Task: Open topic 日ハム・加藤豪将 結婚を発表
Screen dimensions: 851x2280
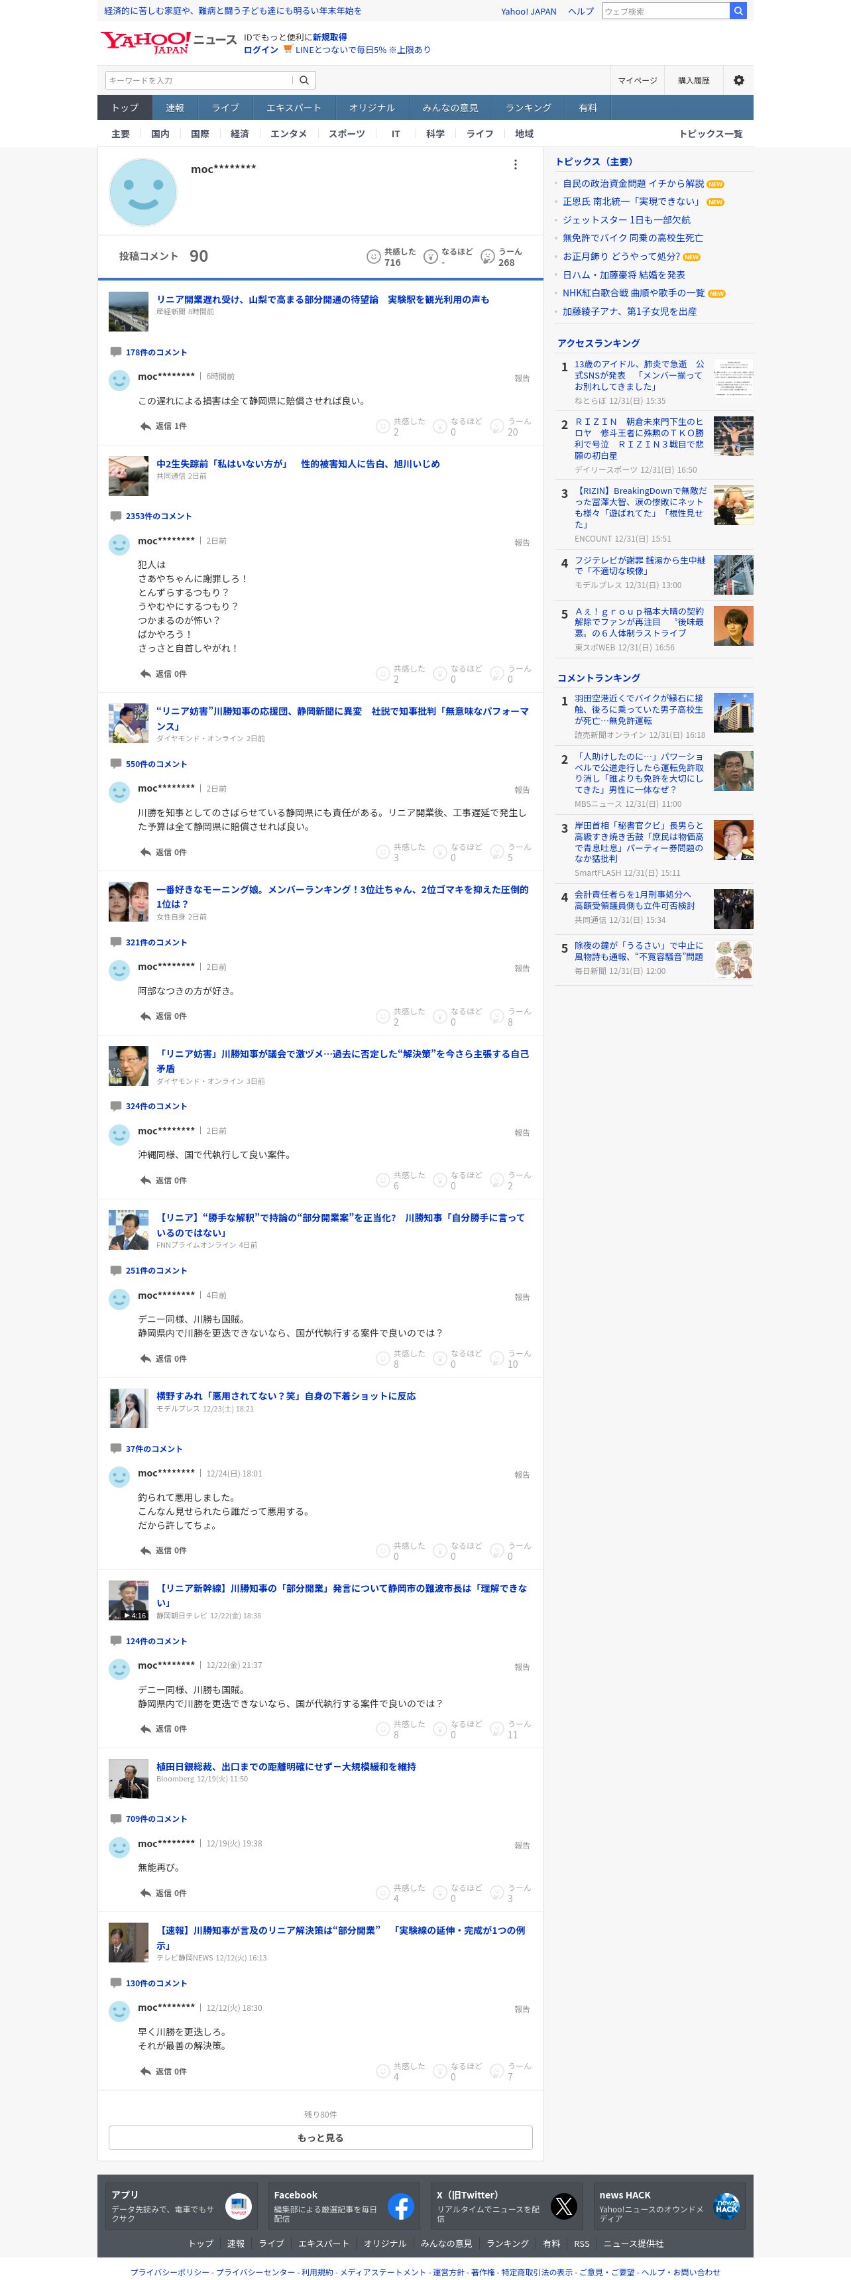Action: point(624,275)
